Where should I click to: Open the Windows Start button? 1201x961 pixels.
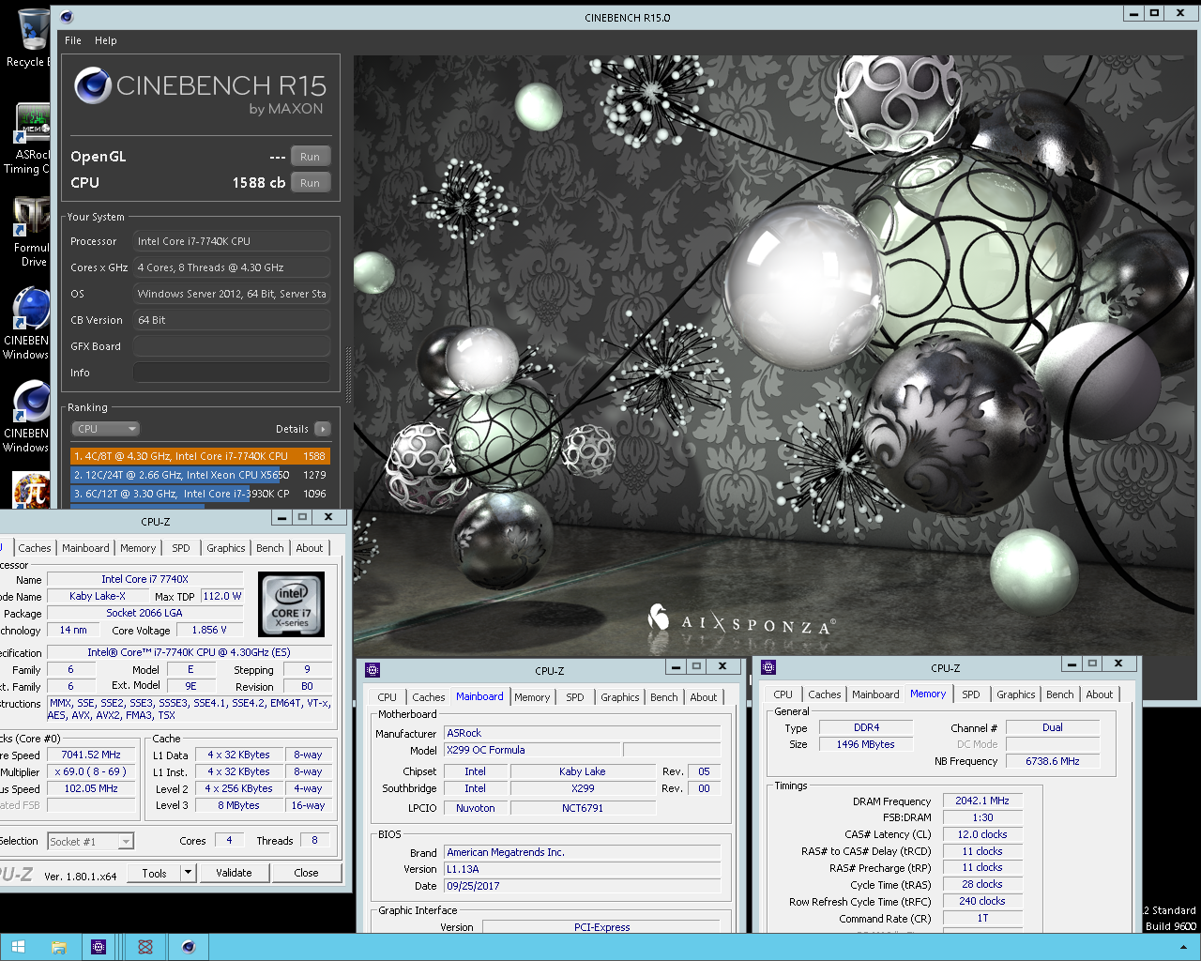click(x=18, y=947)
